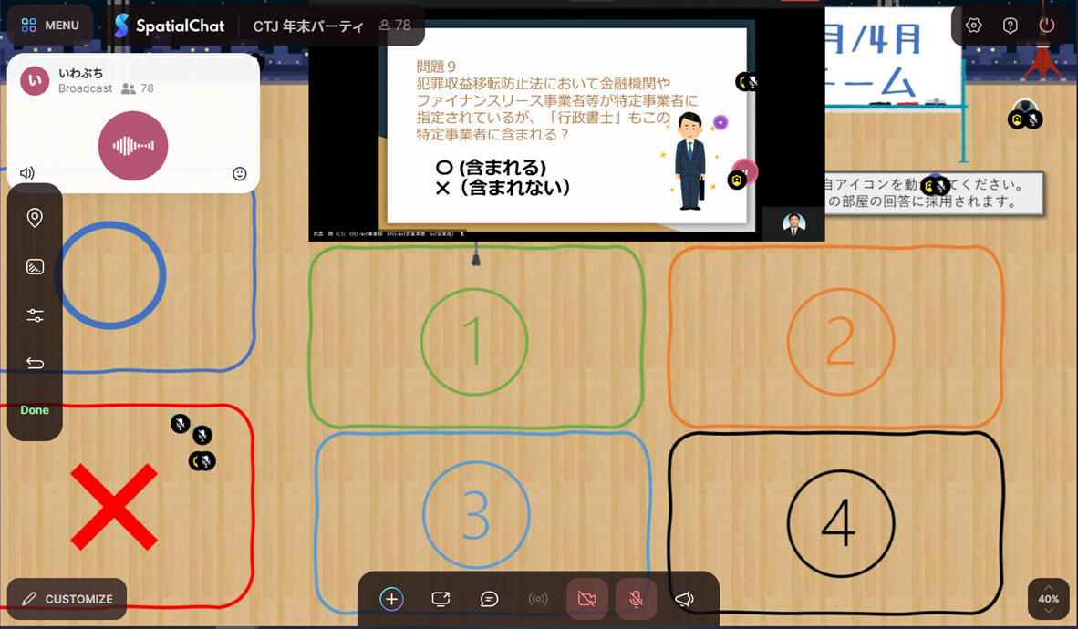Toggle the broadcast speaker volume icon
Image resolution: width=1078 pixels, height=629 pixels.
pos(27,173)
